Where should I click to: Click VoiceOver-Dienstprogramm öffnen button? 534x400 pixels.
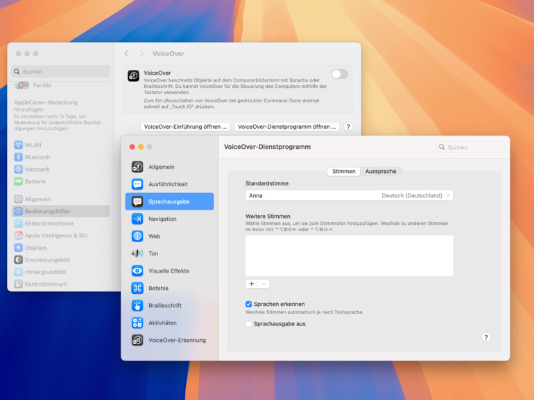pos(286,127)
